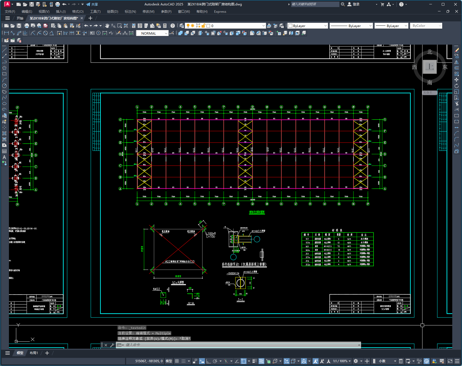Switch to the 布局1 layout tab
Screen dimensions: 462x366
coord(34,353)
